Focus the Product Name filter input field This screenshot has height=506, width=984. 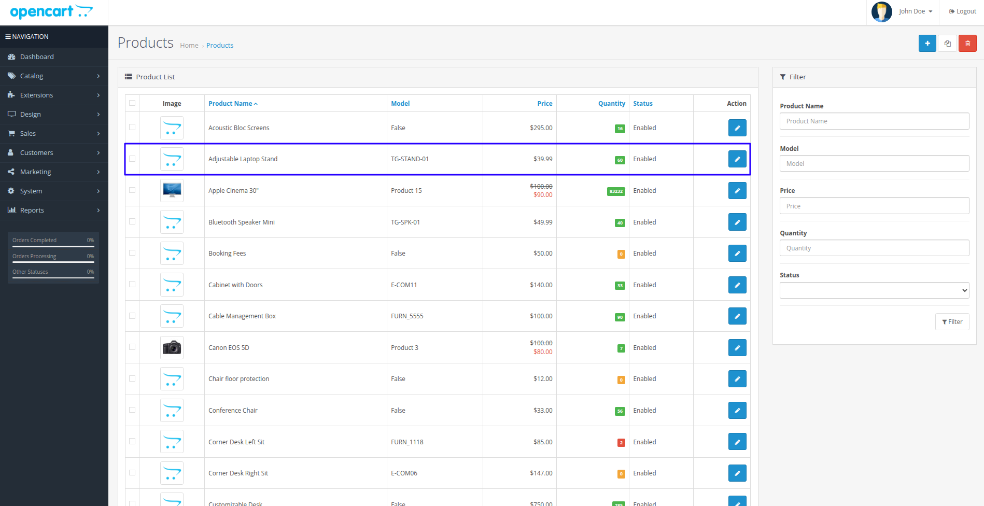pos(874,121)
